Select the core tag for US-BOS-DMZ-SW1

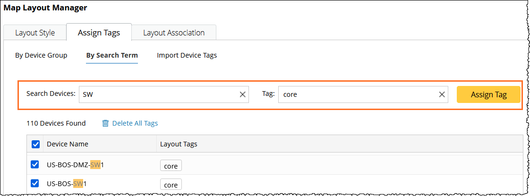coord(171,166)
